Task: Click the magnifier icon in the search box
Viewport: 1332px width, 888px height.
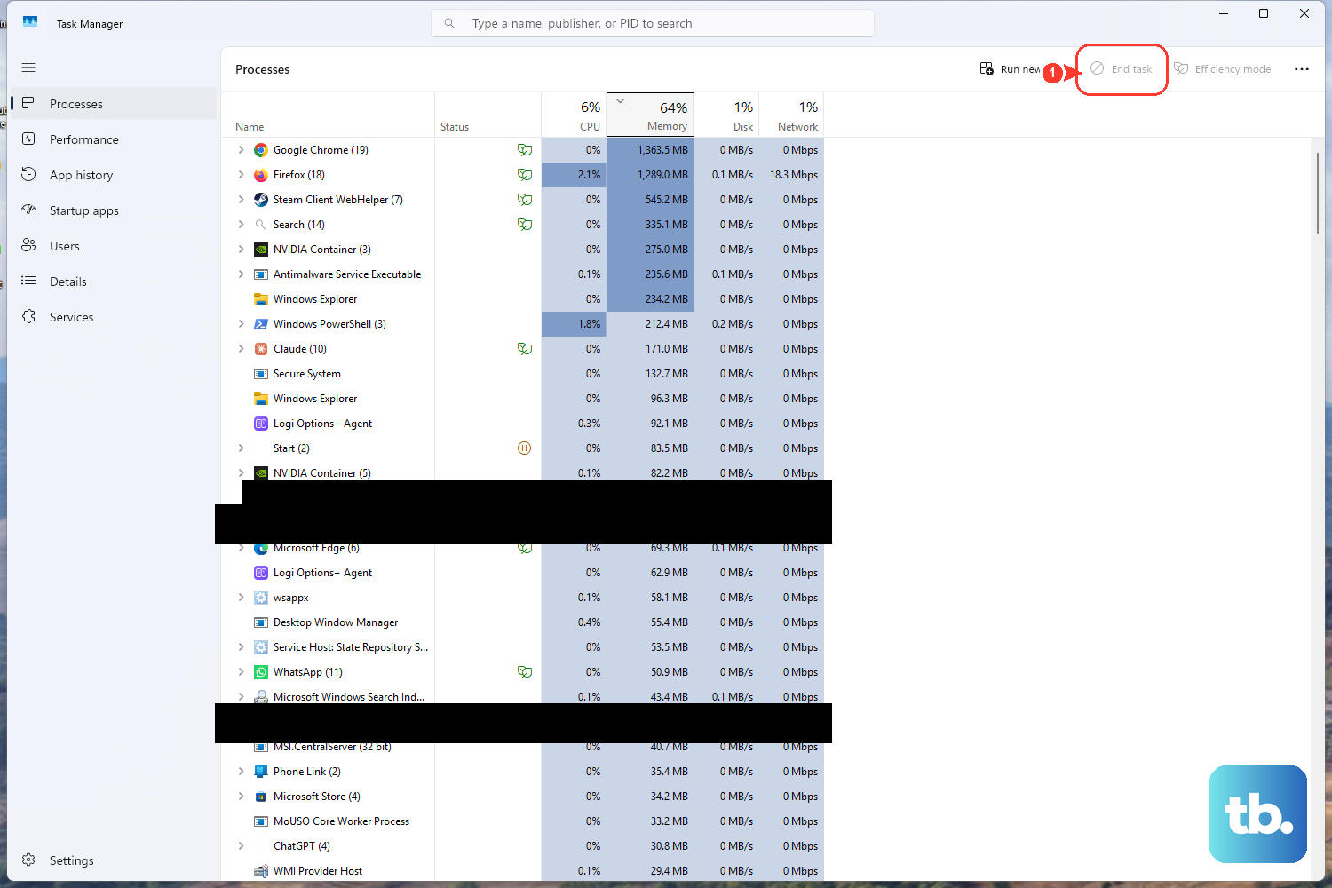Action: point(449,23)
